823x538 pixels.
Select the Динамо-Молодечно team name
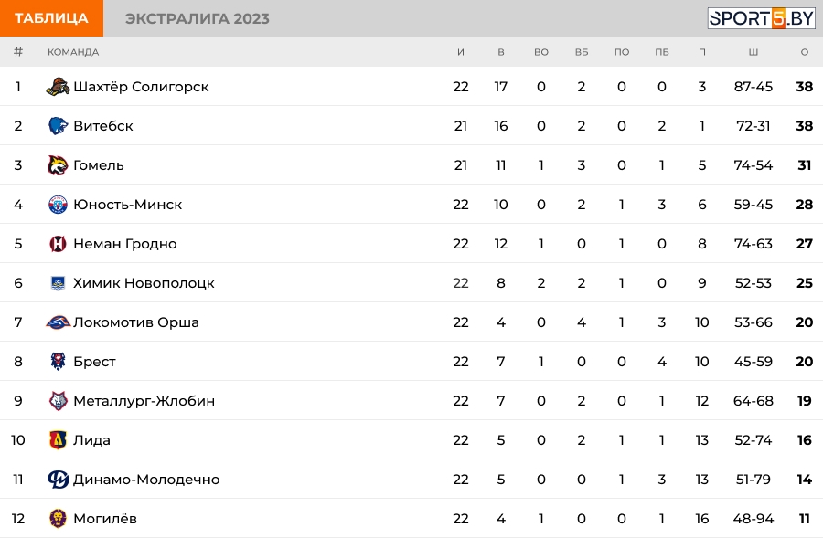(x=146, y=480)
